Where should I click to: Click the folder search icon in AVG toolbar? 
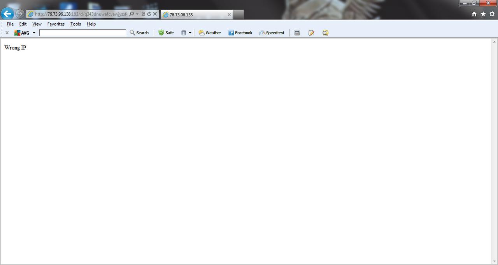click(x=325, y=33)
